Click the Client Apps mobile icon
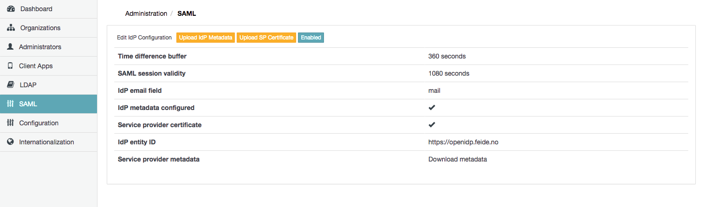The image size is (712, 207). [10, 66]
